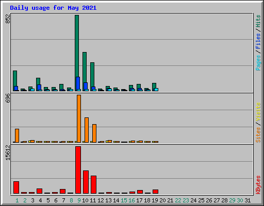Image resolution: width=264 pixels, height=206 pixels.
Task: Click the 'Files' legend label
Action: coord(258,41)
